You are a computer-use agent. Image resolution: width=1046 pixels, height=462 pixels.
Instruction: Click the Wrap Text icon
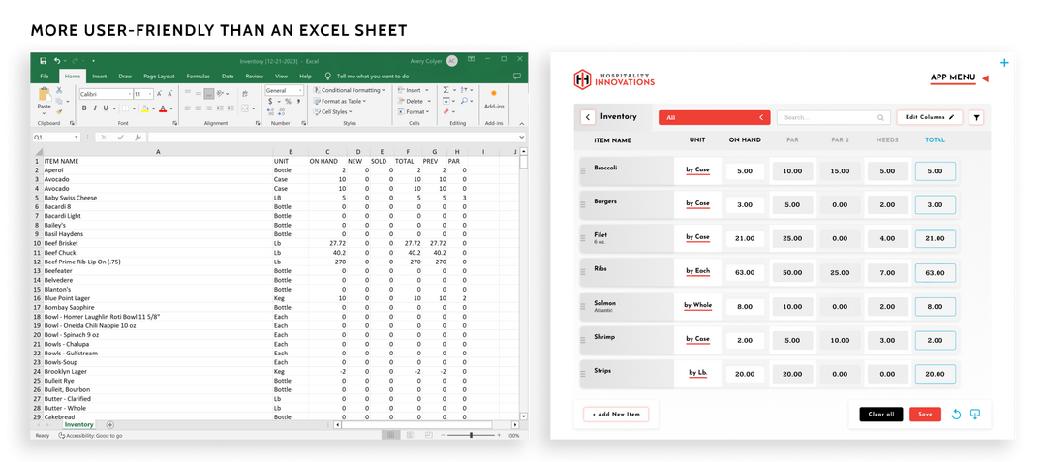coord(244,94)
